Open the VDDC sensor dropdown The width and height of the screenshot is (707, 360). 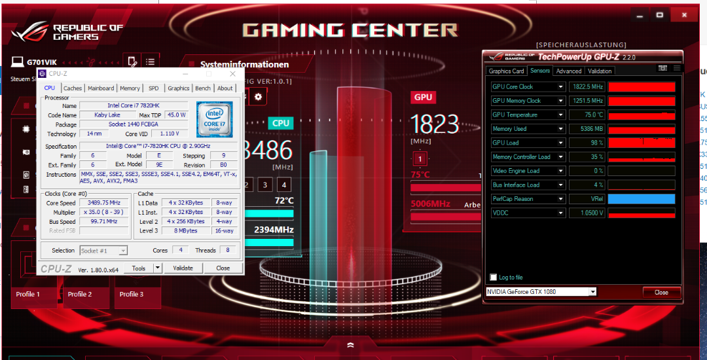click(x=561, y=213)
